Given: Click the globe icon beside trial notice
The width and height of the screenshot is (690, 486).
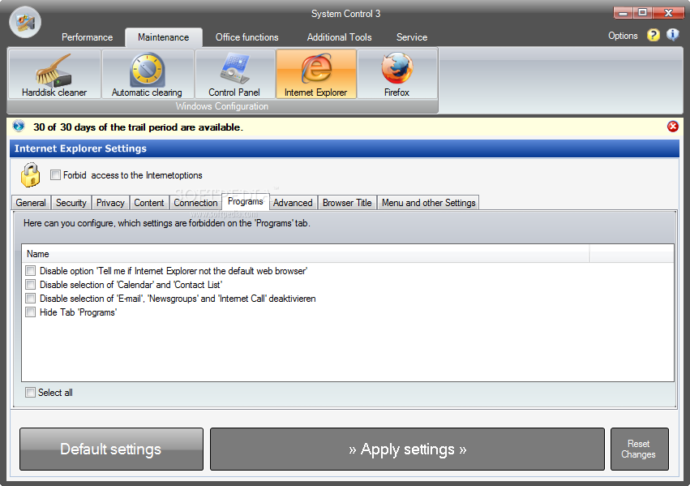Looking at the screenshot, I should [x=19, y=127].
